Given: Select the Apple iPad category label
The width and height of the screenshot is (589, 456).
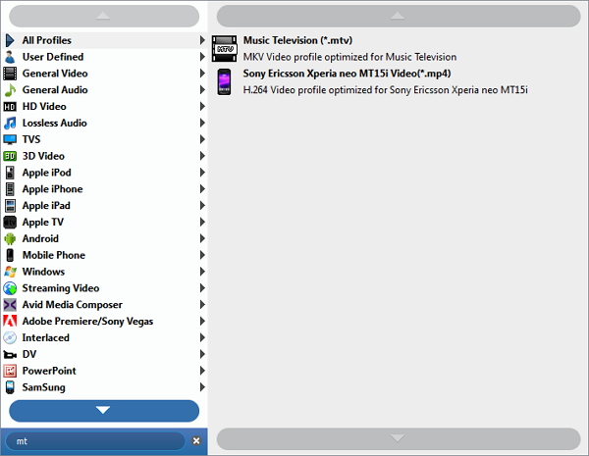Looking at the screenshot, I should coord(46,205).
